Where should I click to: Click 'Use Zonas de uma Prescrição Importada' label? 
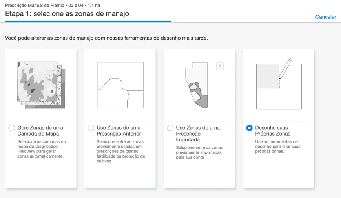[198, 134]
